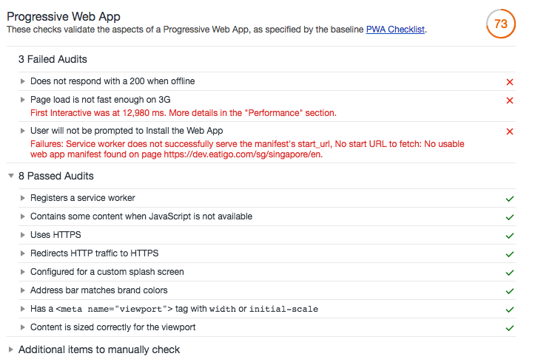The height and width of the screenshot is (362, 535).
Task: Select the 3 Failed Audits heading
Action: pyautogui.click(x=53, y=59)
